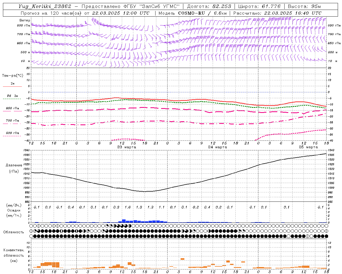Click the (мм/3ч.) precipitation unit label
Screen dimensions: 342x274
[14, 205]
